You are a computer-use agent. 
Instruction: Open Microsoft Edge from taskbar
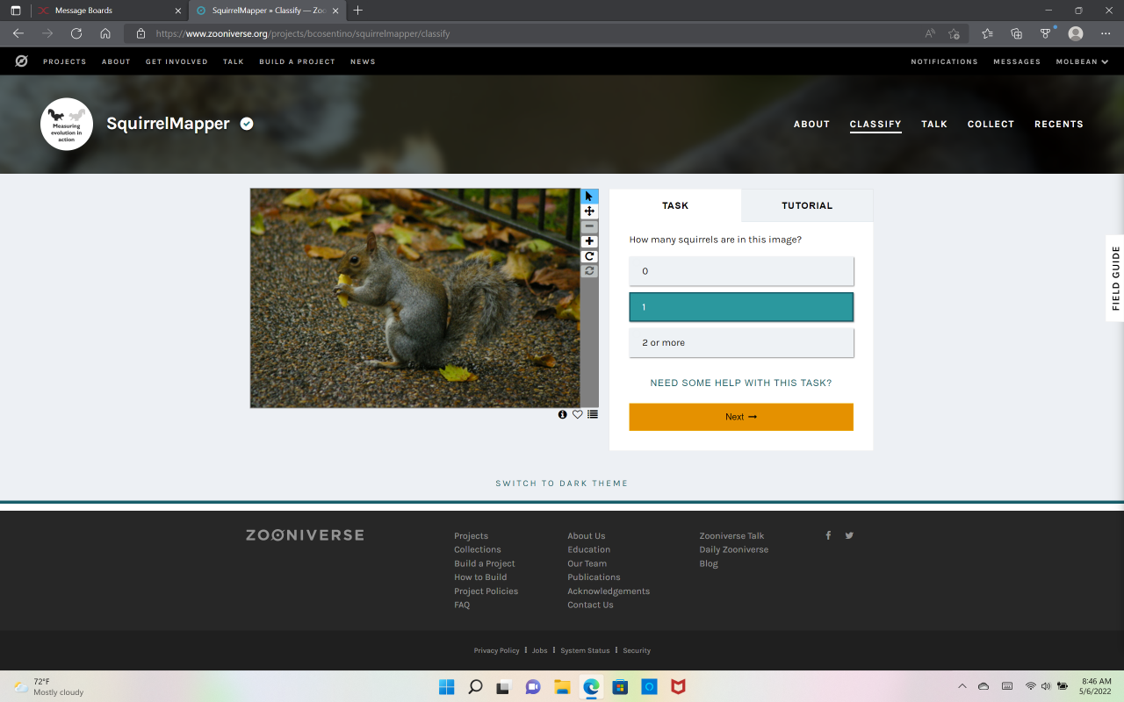tap(591, 686)
